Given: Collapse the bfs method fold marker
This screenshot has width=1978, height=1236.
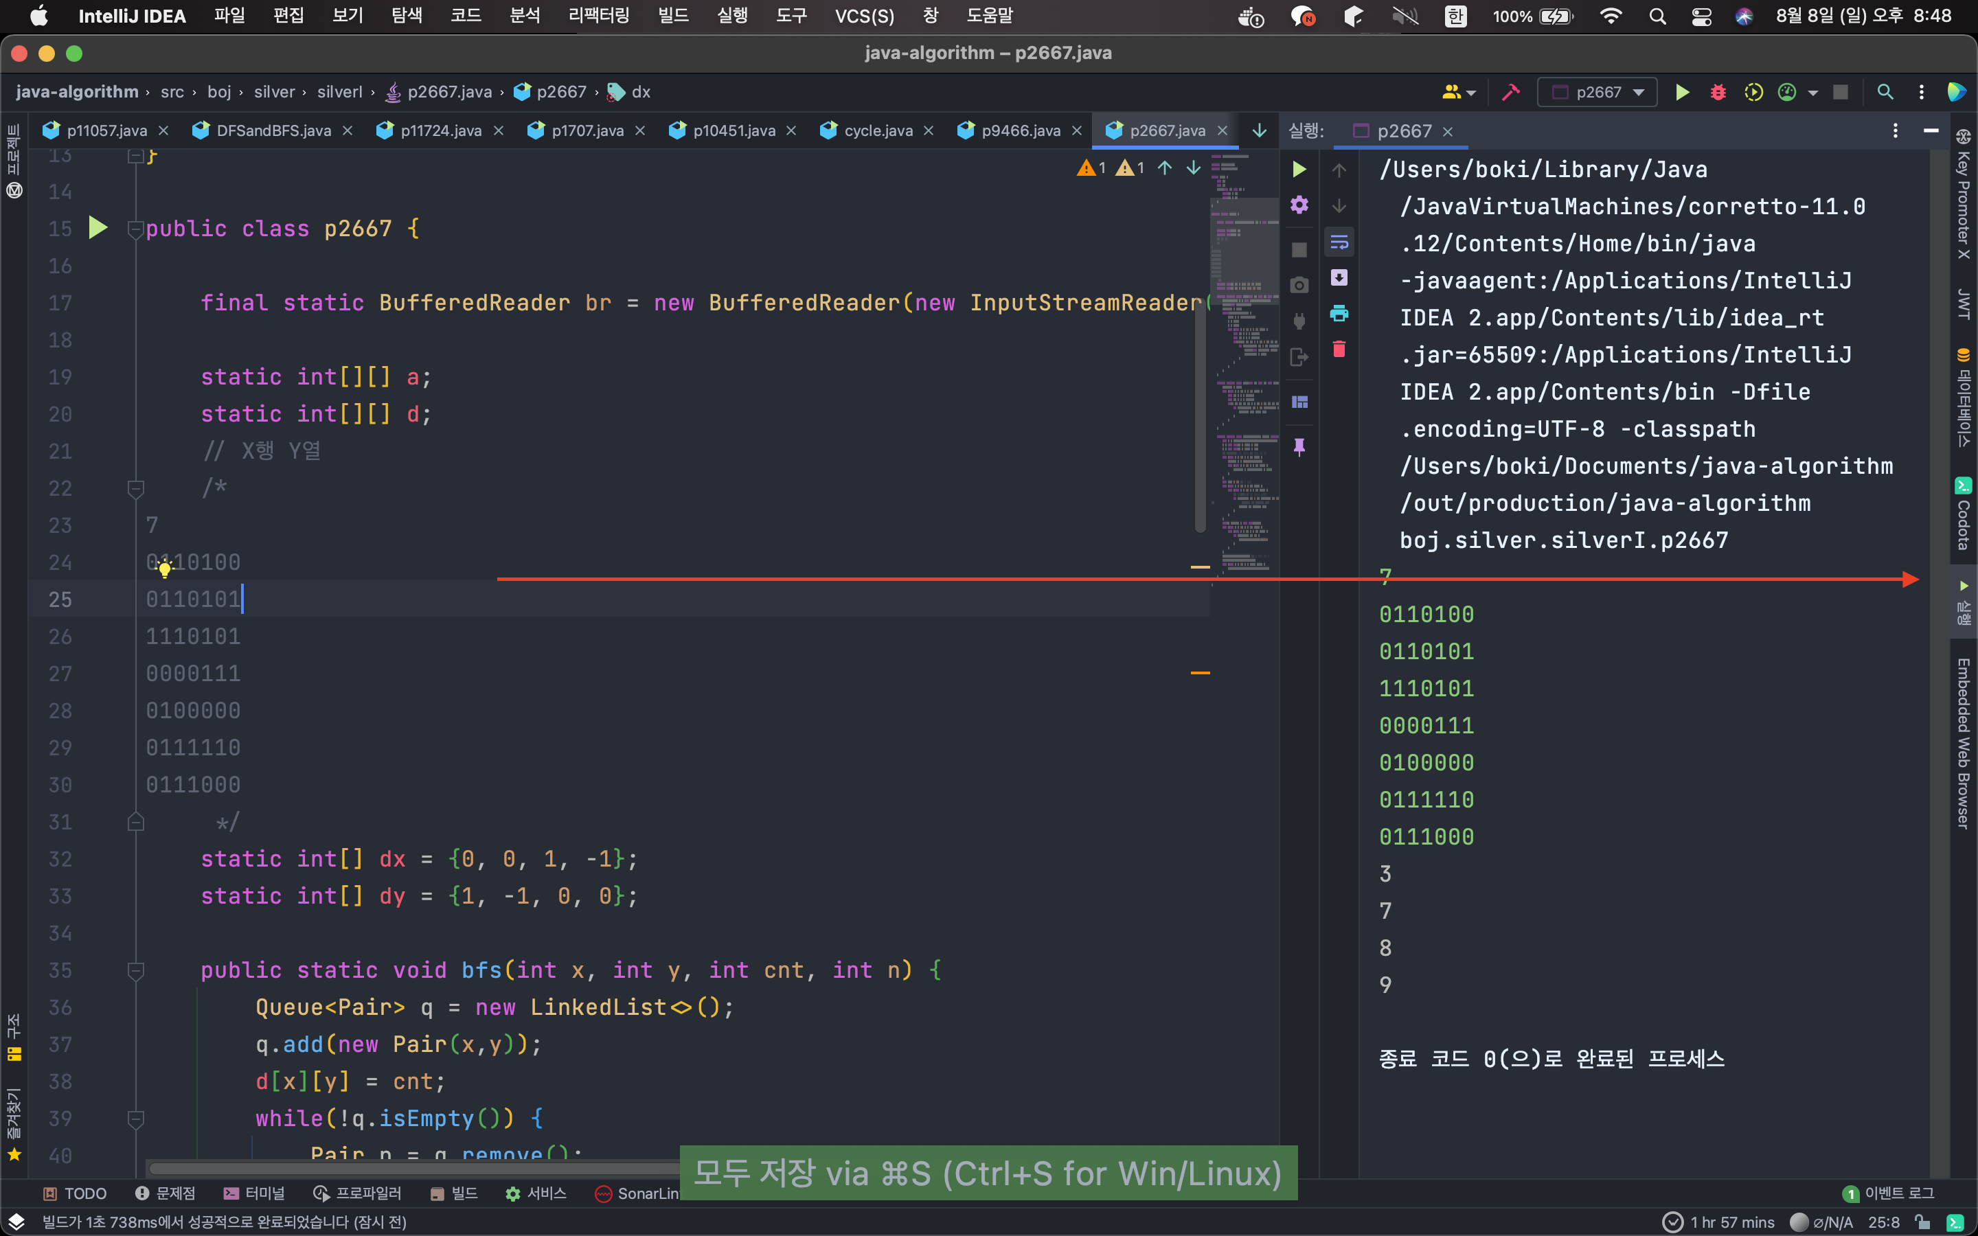Looking at the screenshot, I should point(136,970).
